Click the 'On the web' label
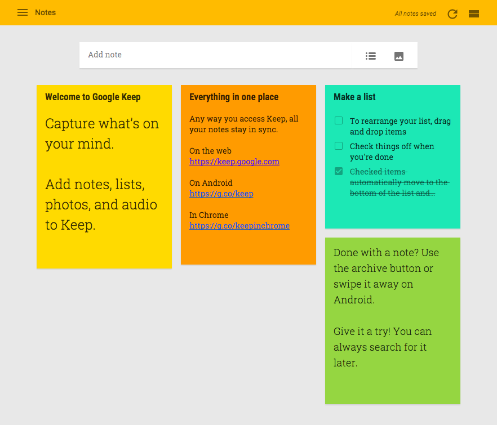This screenshot has width=497, height=425. click(211, 151)
